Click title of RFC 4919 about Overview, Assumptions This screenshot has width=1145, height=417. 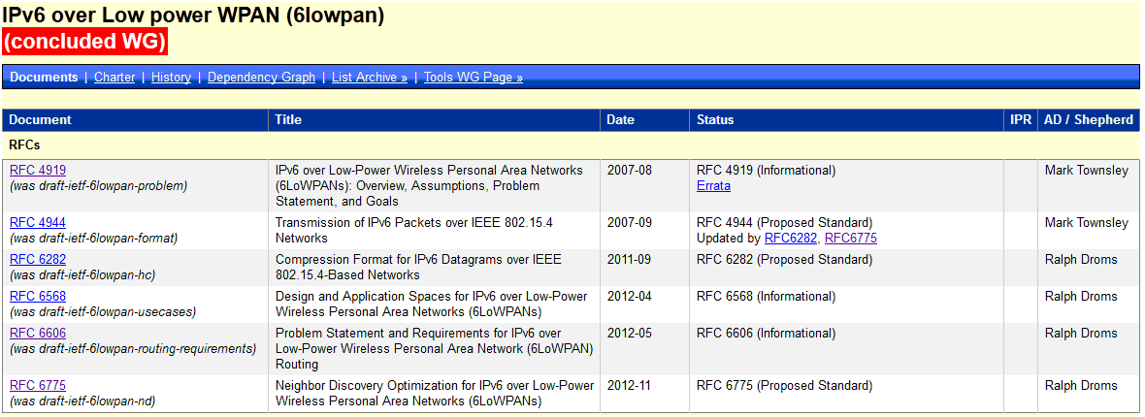(429, 185)
